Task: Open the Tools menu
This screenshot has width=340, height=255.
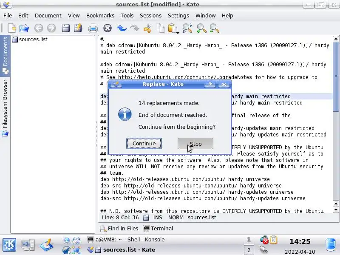Action: [127, 16]
